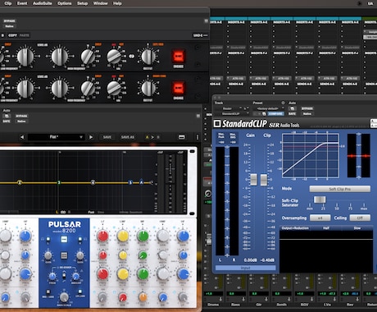Click the large green gain knob in top row
Viewport: 377px width, 312px height.
(143, 236)
